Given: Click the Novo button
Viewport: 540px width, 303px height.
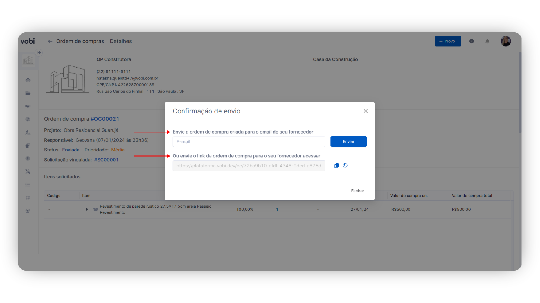Looking at the screenshot, I should (x=448, y=41).
